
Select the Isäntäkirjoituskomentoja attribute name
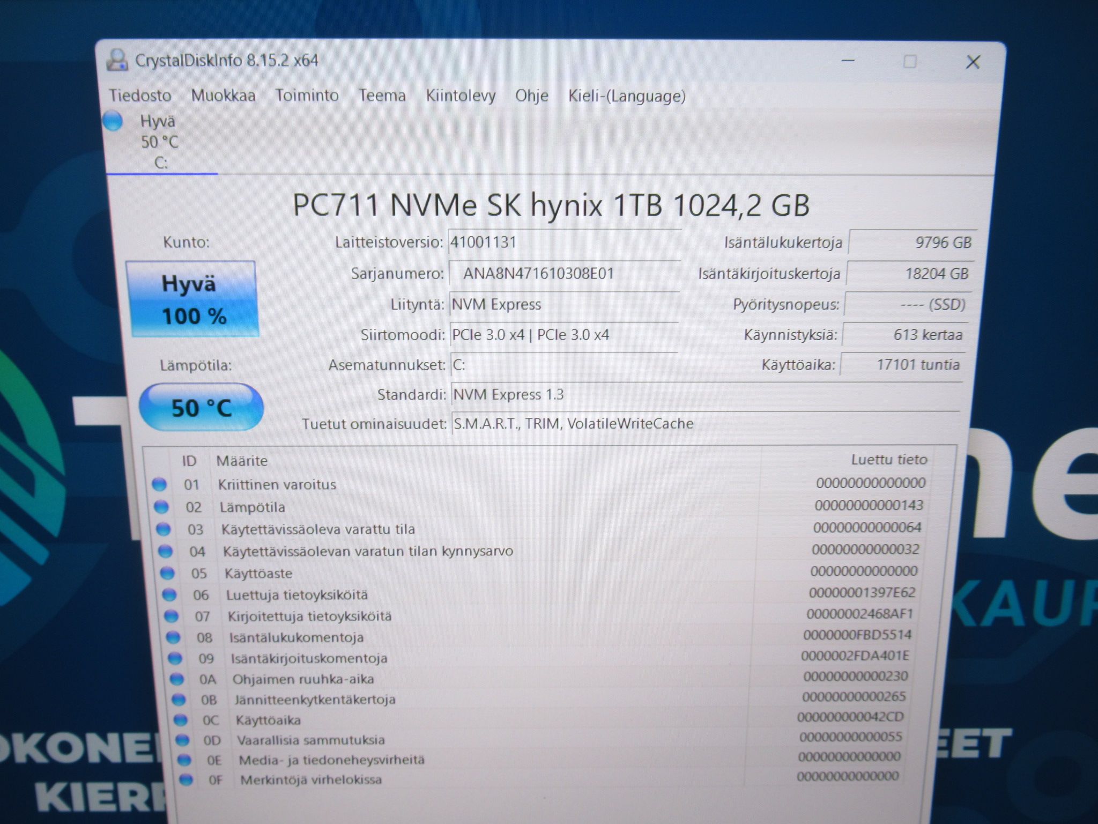(309, 658)
